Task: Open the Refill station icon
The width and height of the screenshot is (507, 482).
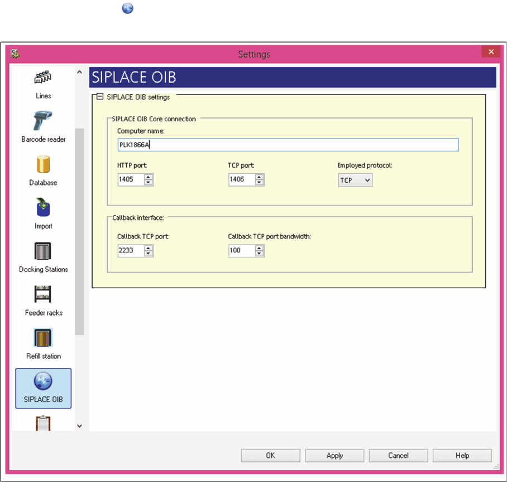Action: click(43, 338)
